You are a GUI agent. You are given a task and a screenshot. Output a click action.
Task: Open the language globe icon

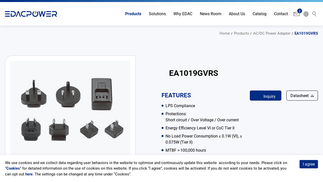coord(306,14)
